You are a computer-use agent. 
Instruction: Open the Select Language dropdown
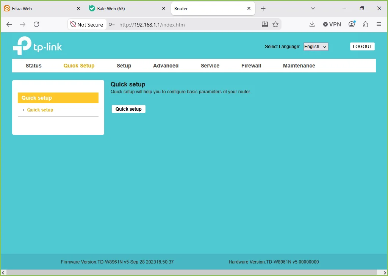click(316, 47)
